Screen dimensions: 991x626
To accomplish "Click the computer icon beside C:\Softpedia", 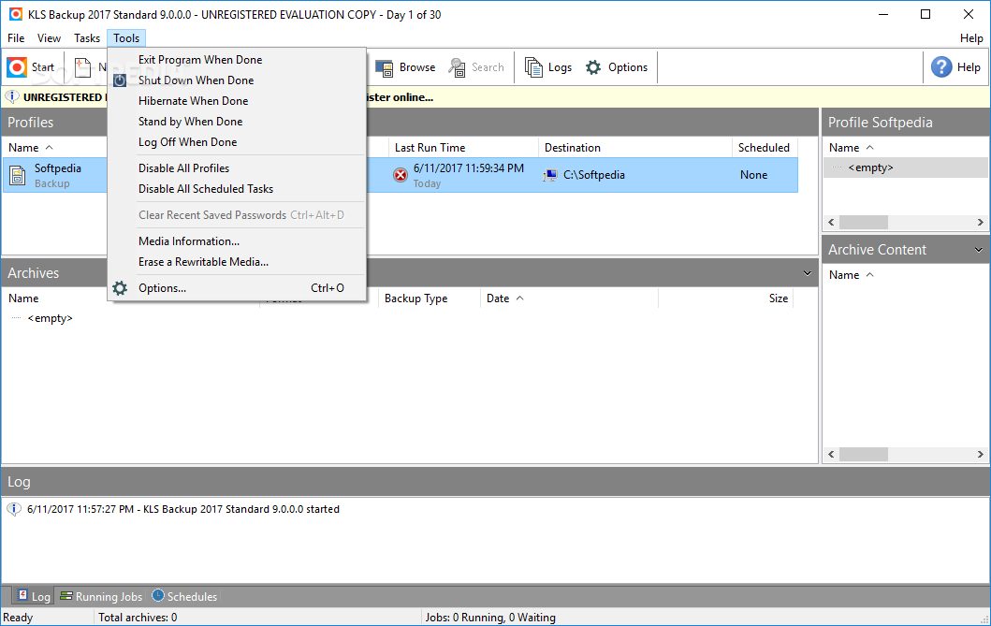I will pyautogui.click(x=550, y=175).
